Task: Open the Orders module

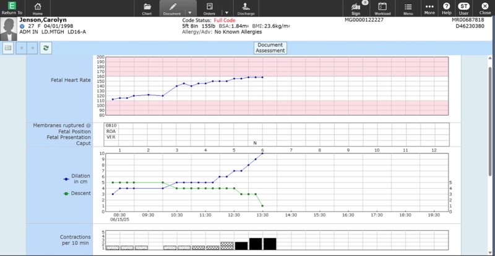Action: click(209, 8)
